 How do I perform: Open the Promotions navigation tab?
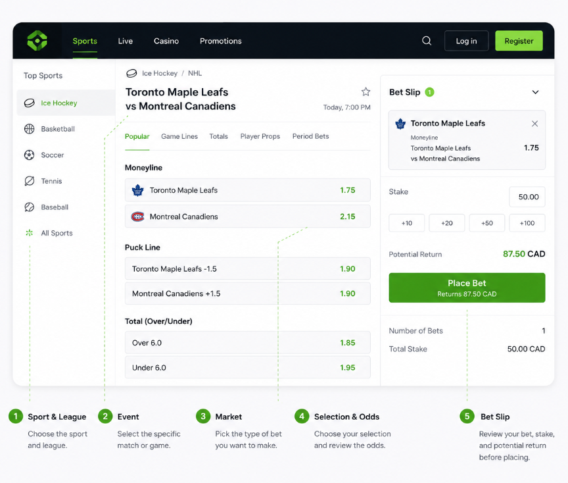click(x=221, y=41)
